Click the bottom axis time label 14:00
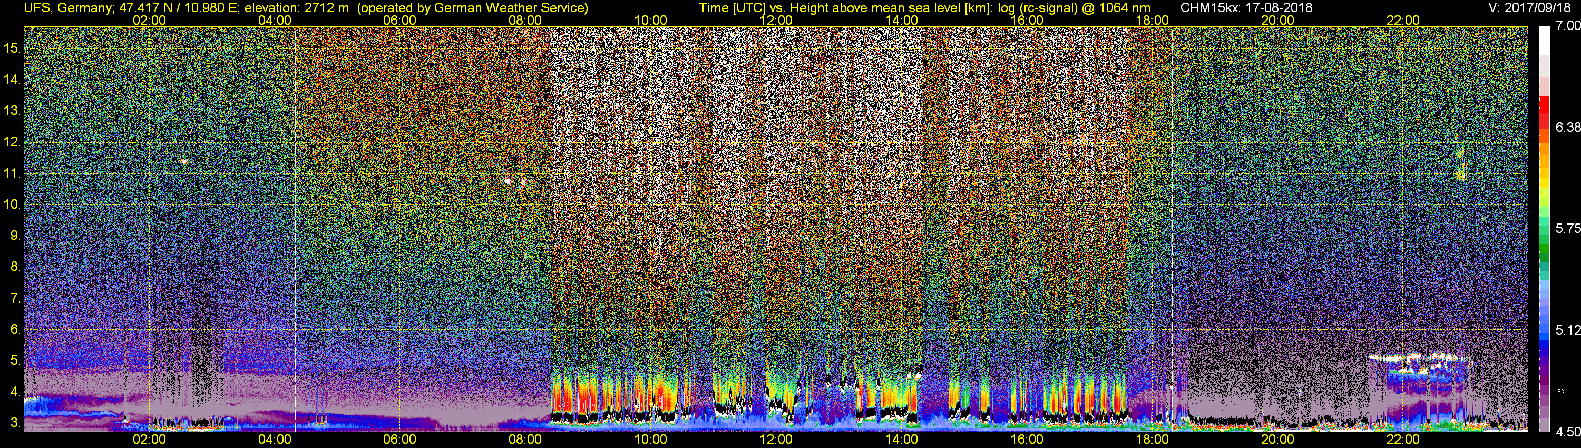 pyautogui.click(x=902, y=440)
